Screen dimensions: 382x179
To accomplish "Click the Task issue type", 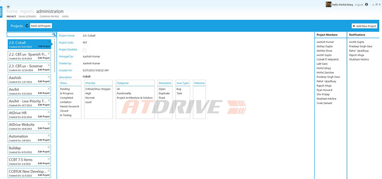I will tap(179, 94).
